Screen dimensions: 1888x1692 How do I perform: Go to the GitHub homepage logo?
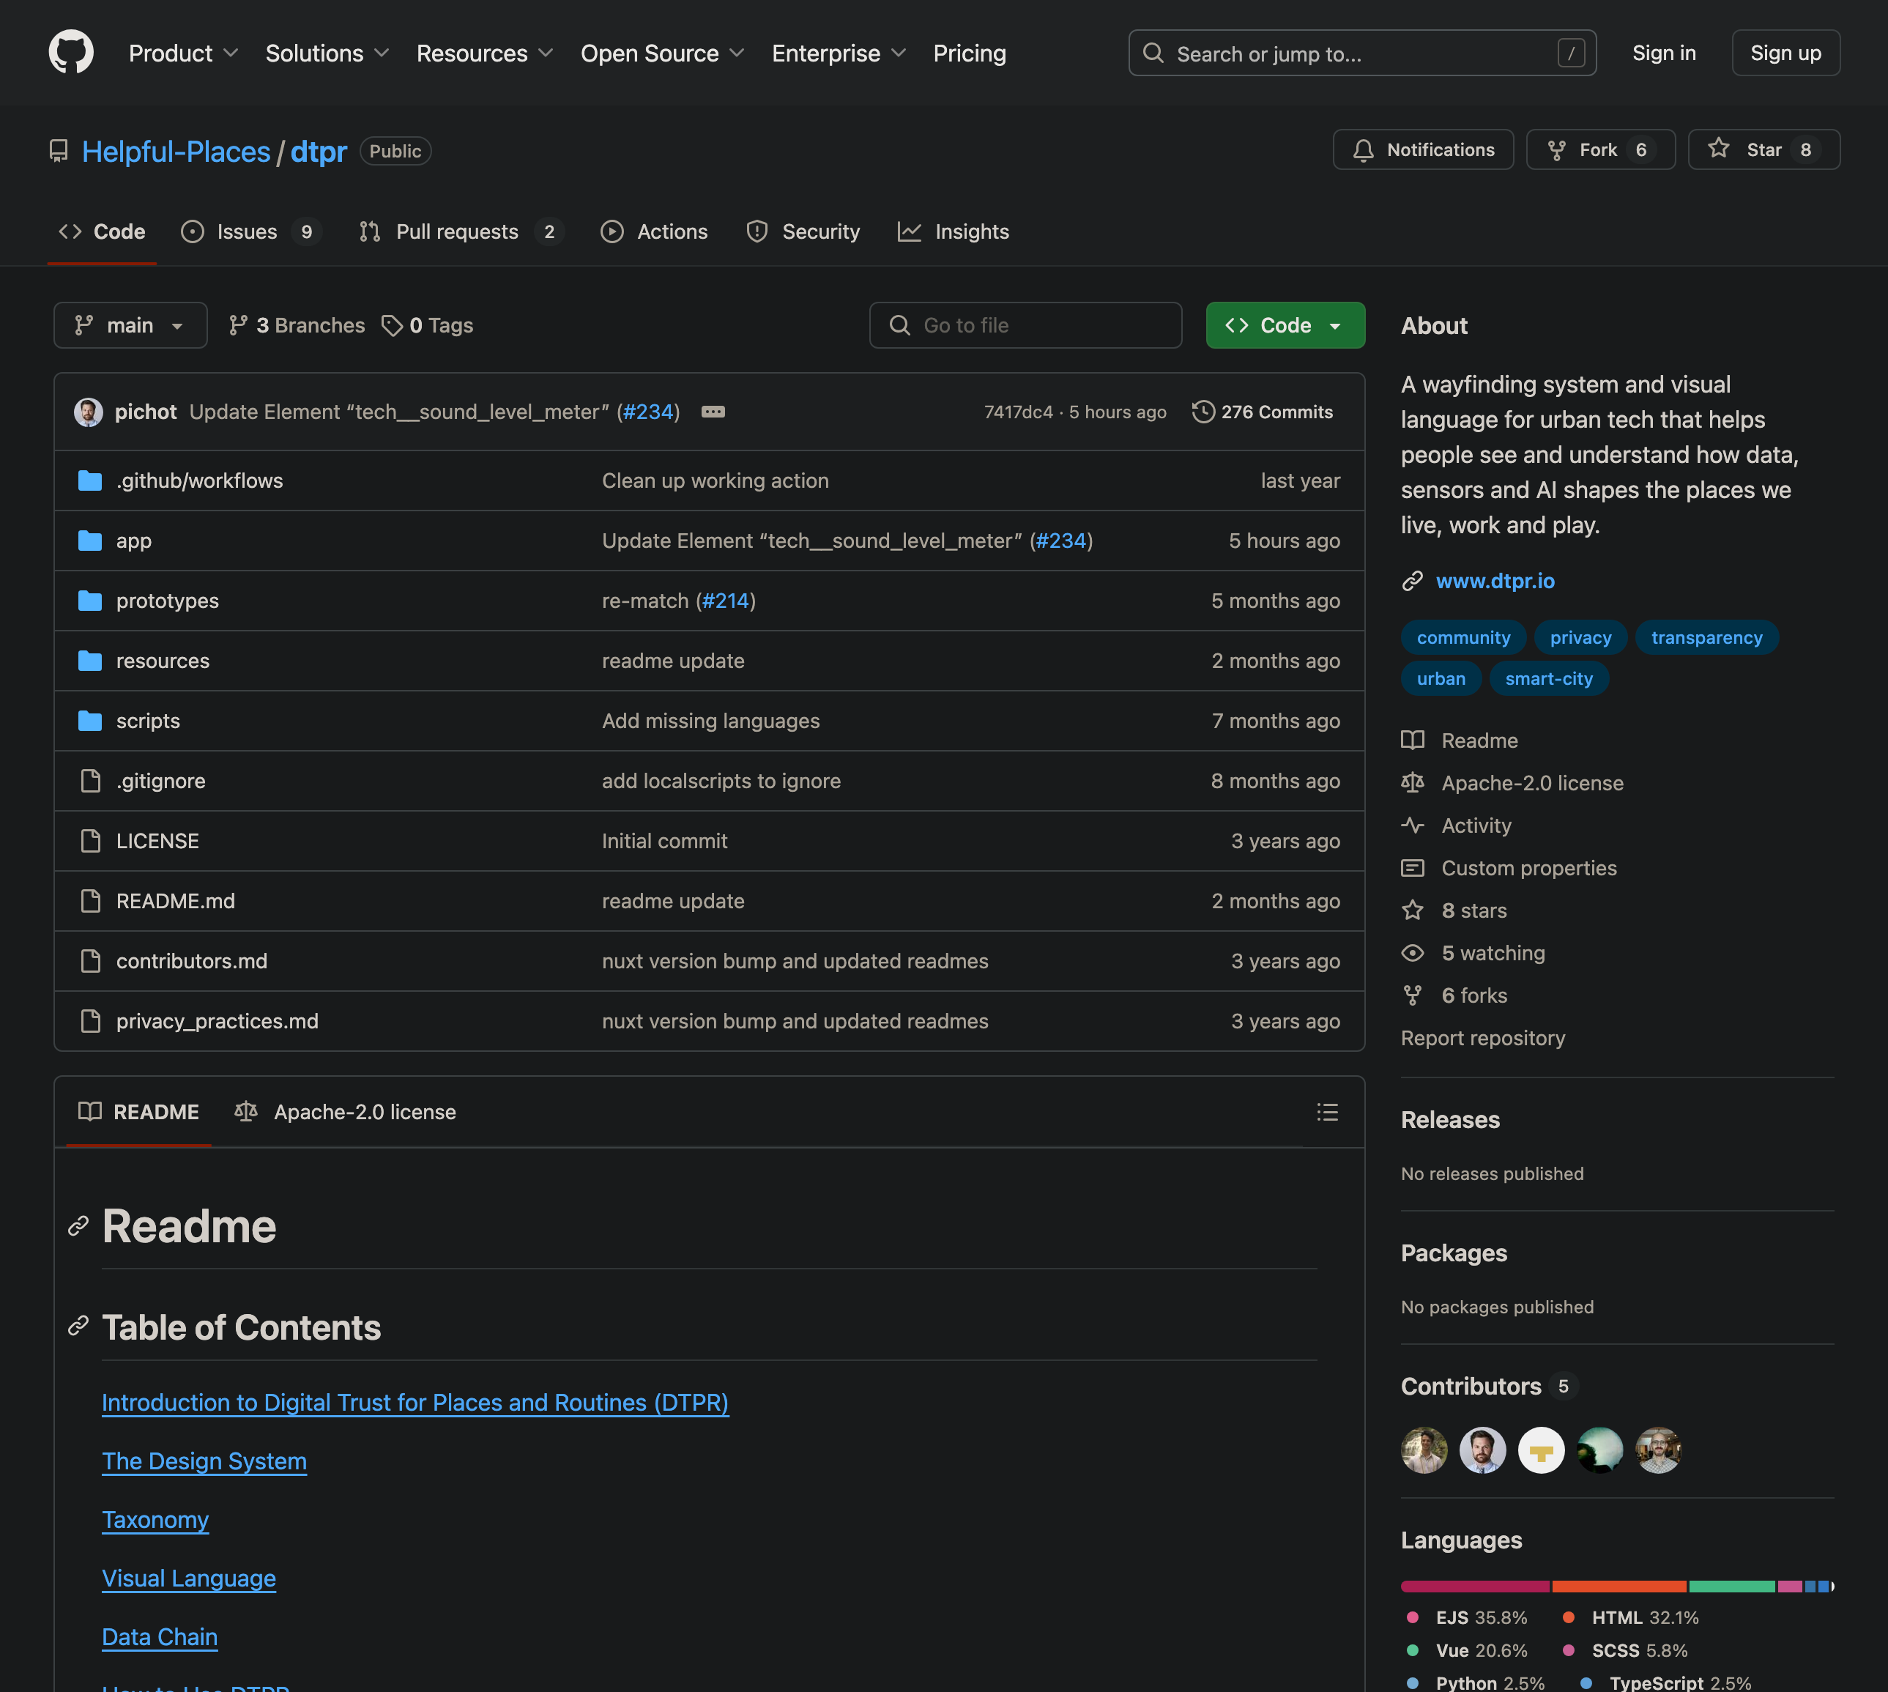pos(70,52)
